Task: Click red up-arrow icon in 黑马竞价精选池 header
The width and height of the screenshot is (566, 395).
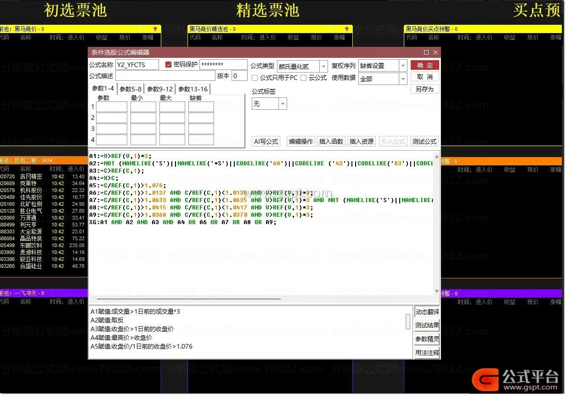Action: click(346, 29)
